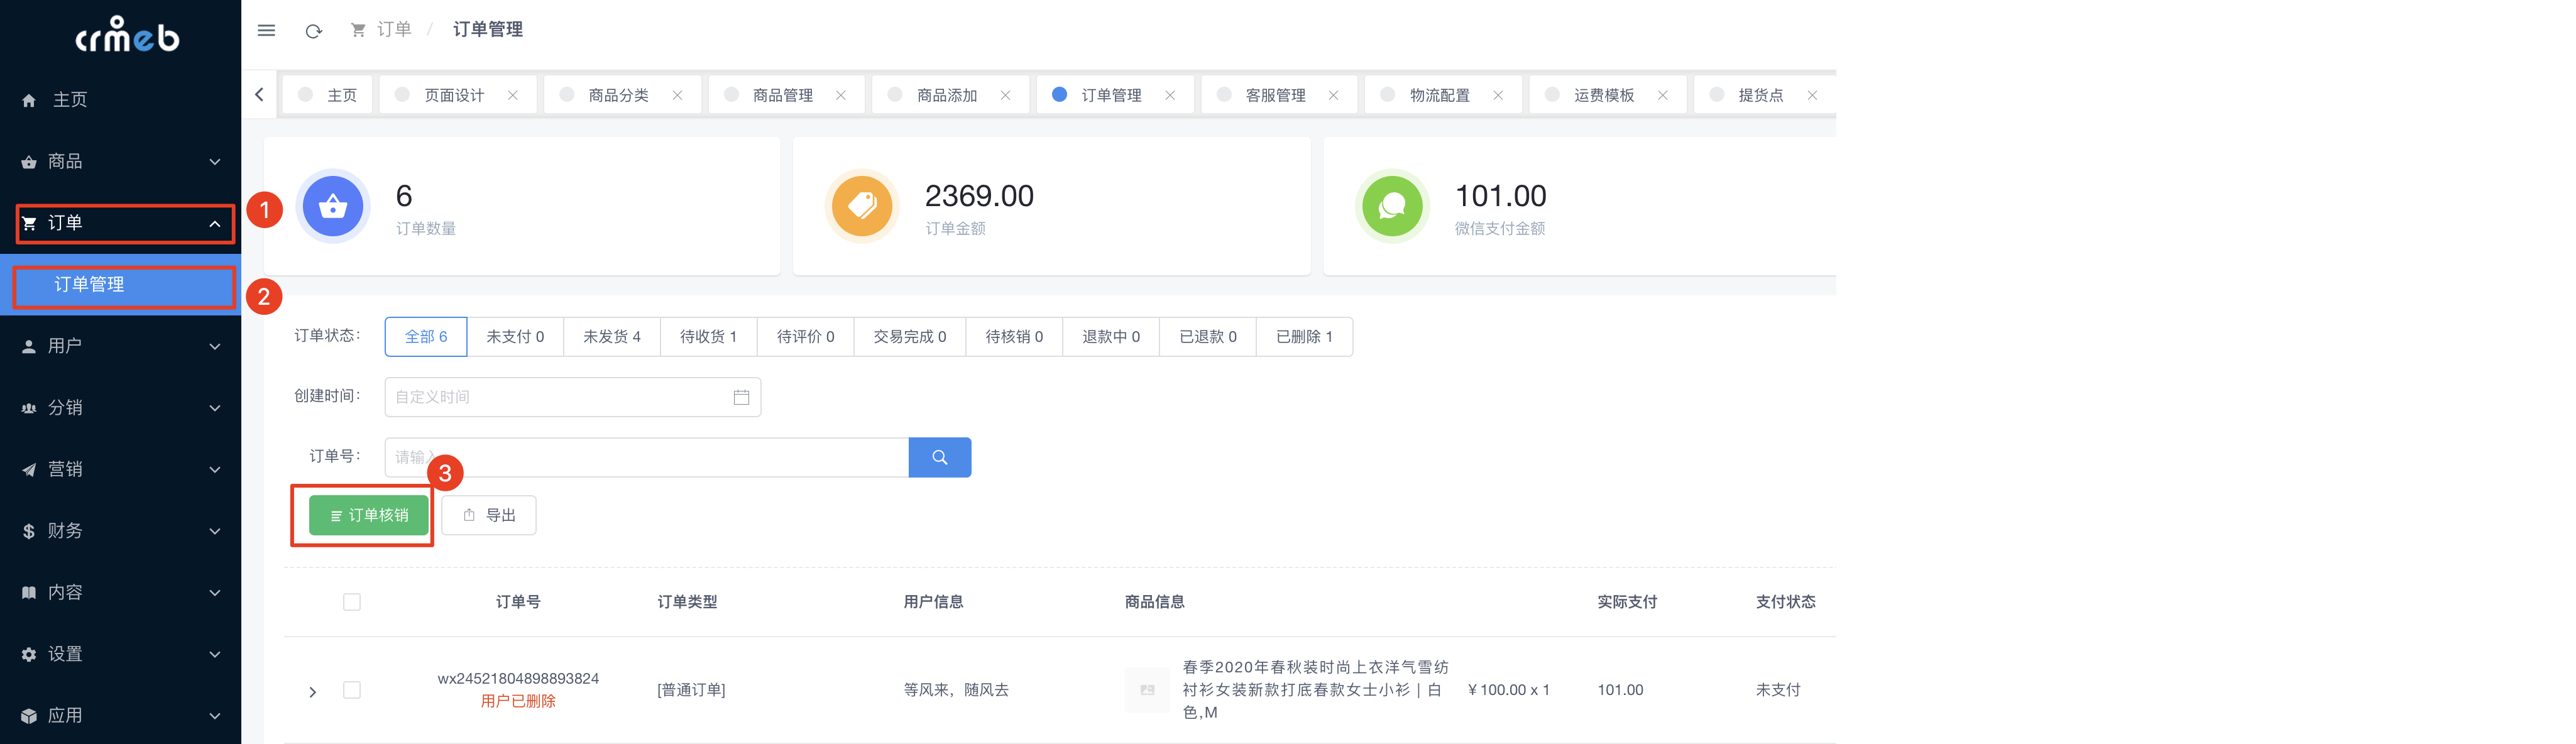2576x744 pixels.
Task: Close the 提货点 tab
Action: click(1812, 95)
